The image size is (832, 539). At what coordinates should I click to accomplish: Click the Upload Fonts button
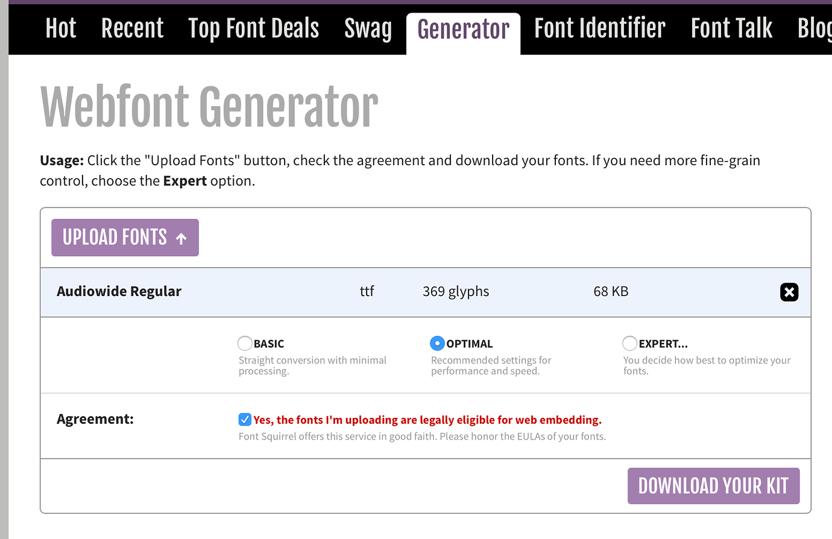point(124,237)
